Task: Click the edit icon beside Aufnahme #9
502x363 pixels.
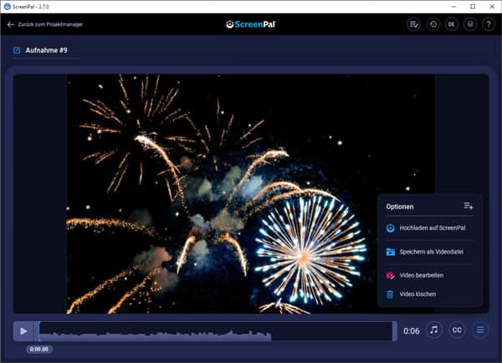Action: [x=17, y=50]
